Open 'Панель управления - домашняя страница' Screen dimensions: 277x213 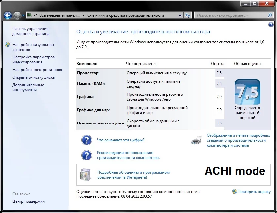[31, 31]
